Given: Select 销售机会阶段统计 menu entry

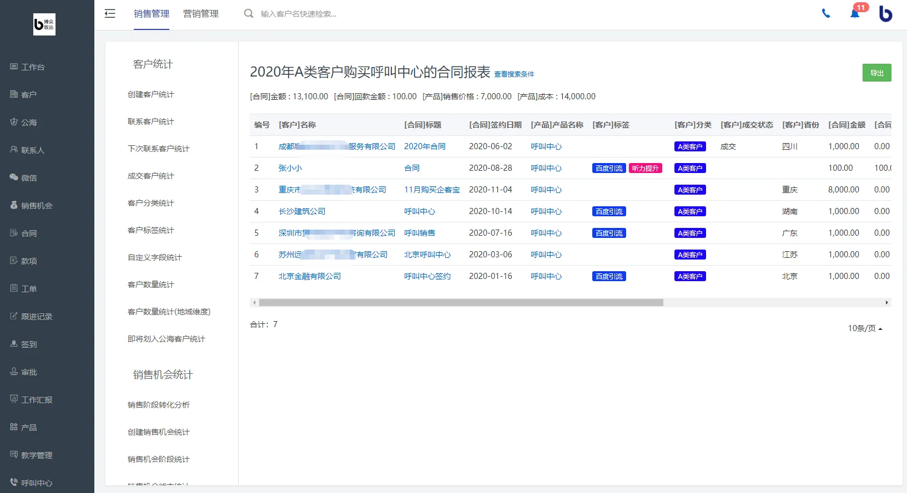Looking at the screenshot, I should coord(159,459).
